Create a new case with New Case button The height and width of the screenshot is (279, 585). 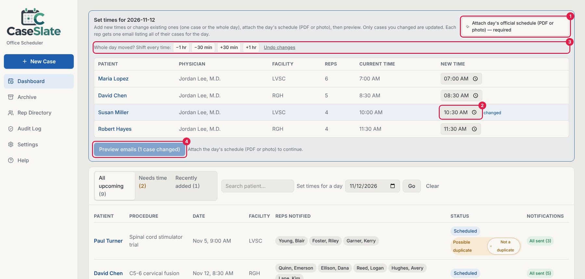tap(39, 61)
